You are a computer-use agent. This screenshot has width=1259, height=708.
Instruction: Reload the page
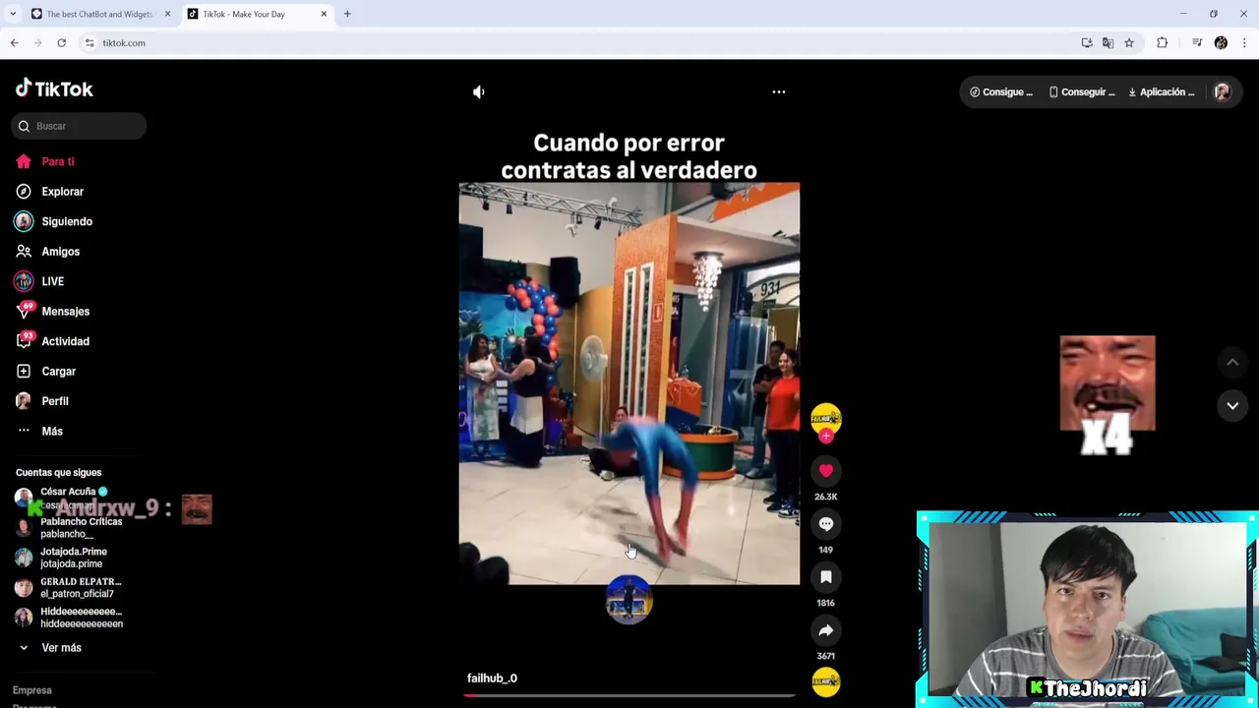pos(61,43)
